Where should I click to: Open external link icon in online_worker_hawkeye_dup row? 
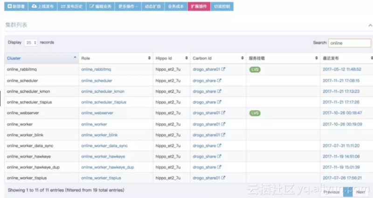click(219, 167)
